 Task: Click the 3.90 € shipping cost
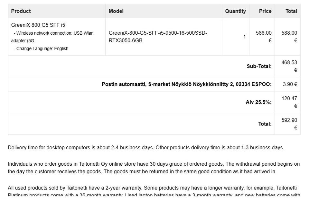(290, 84)
